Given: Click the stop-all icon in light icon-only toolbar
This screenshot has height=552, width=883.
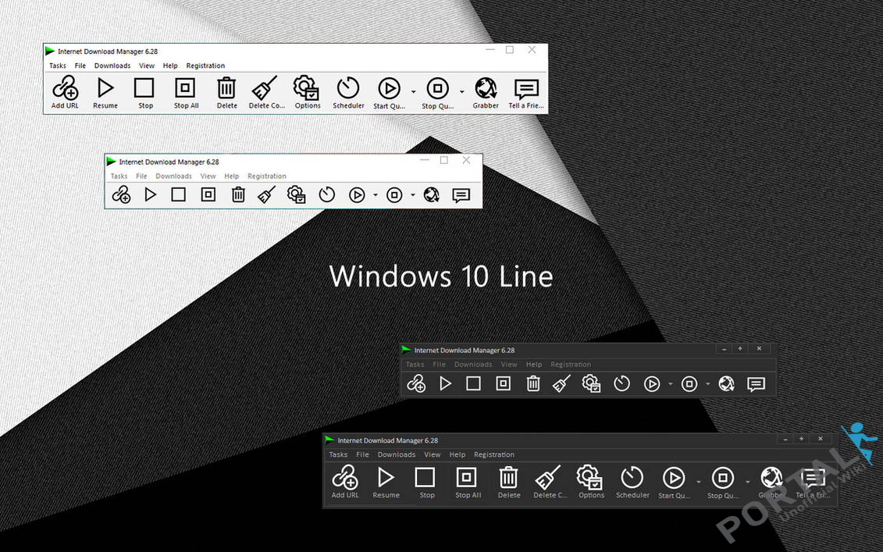Looking at the screenshot, I should pos(208,195).
